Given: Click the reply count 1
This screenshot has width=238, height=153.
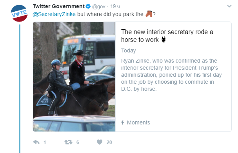Looking at the screenshot, I should click(45, 142).
